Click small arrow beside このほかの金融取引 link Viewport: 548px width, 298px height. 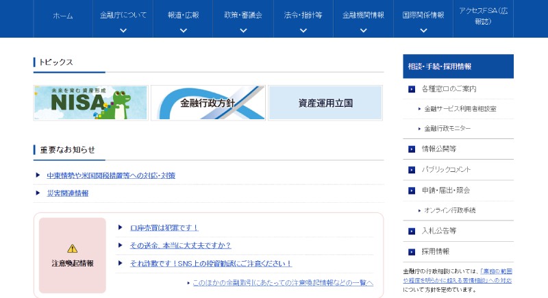(188, 283)
